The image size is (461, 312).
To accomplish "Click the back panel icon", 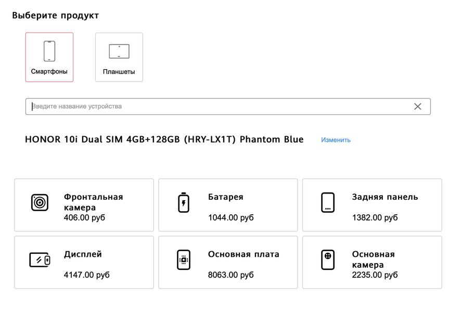I will point(328,202).
